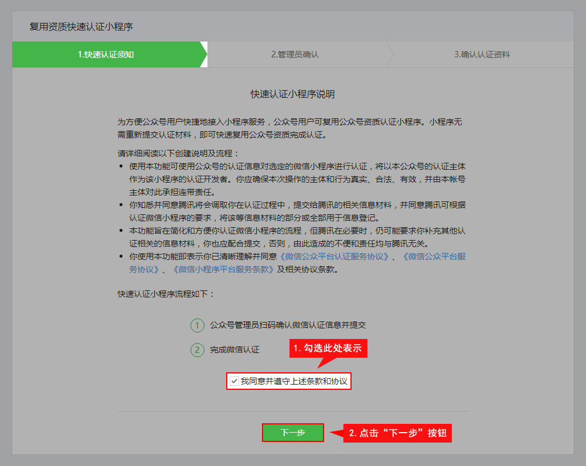This screenshot has height=466, width=586.
Task: Click the red callout 2. 点击“下一步”按钮
Action: 397,433
